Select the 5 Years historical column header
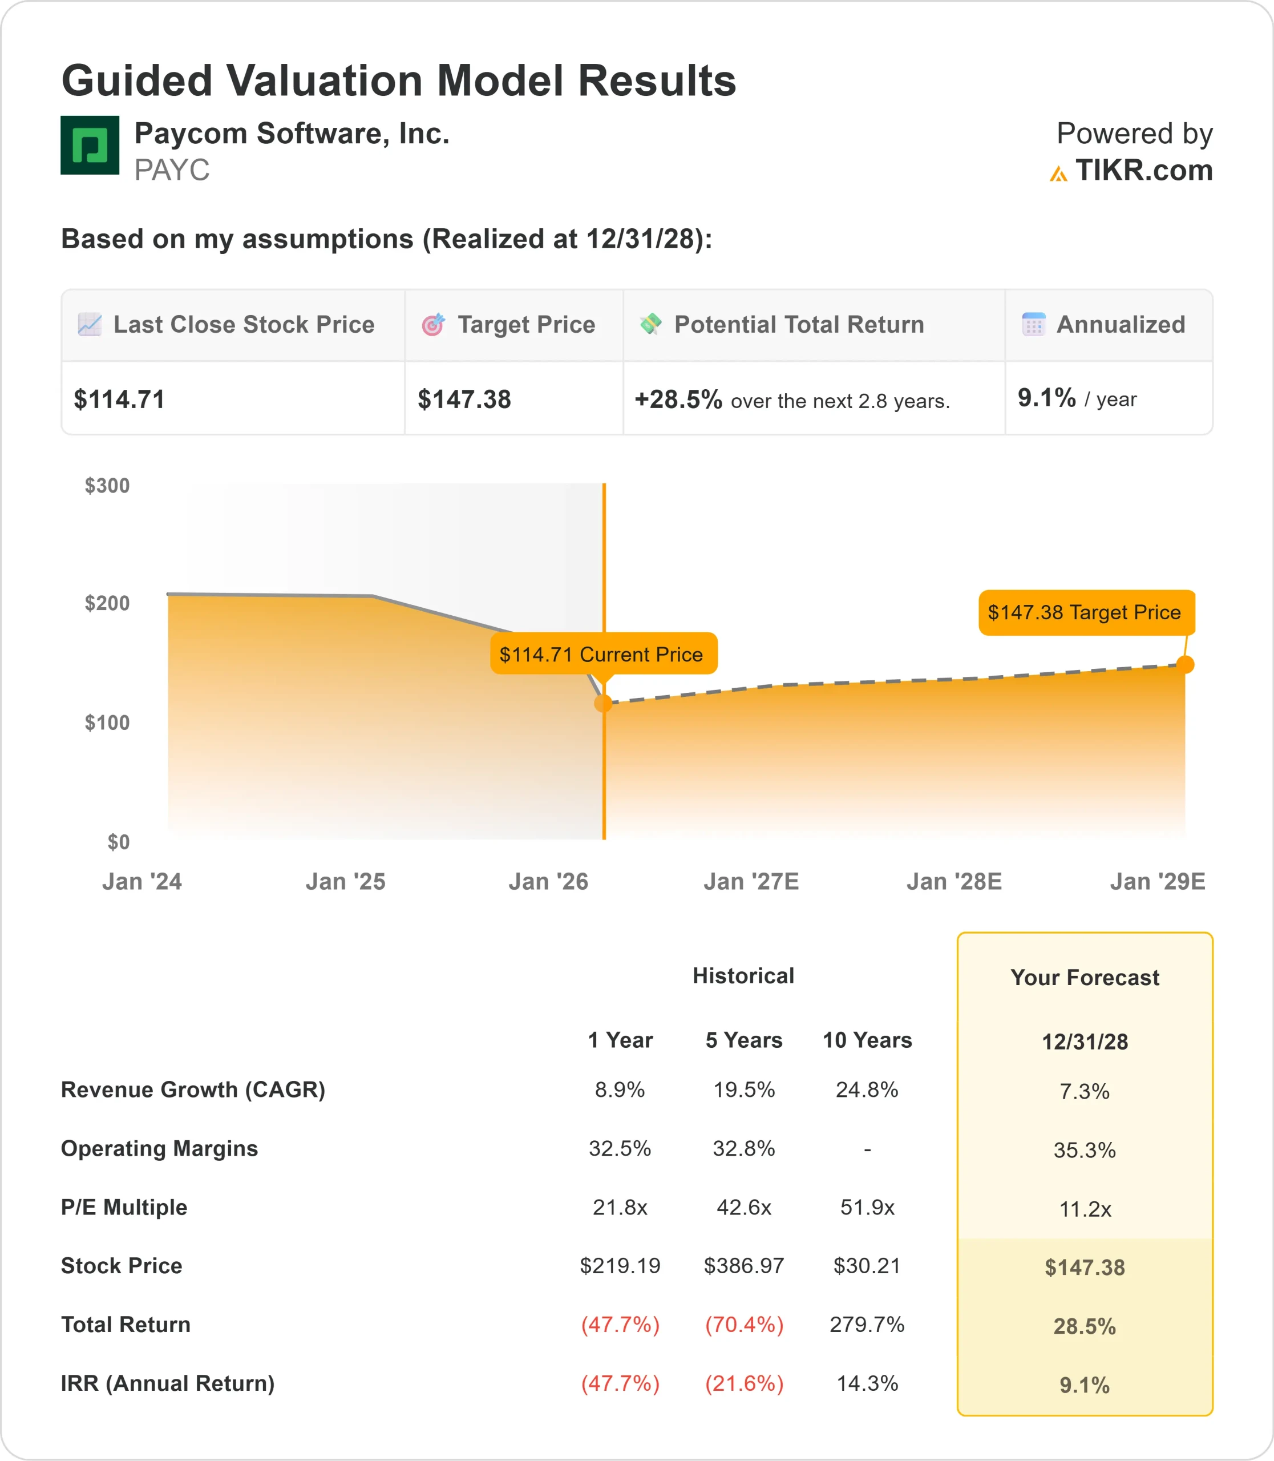1274x1461 pixels. 743,1040
